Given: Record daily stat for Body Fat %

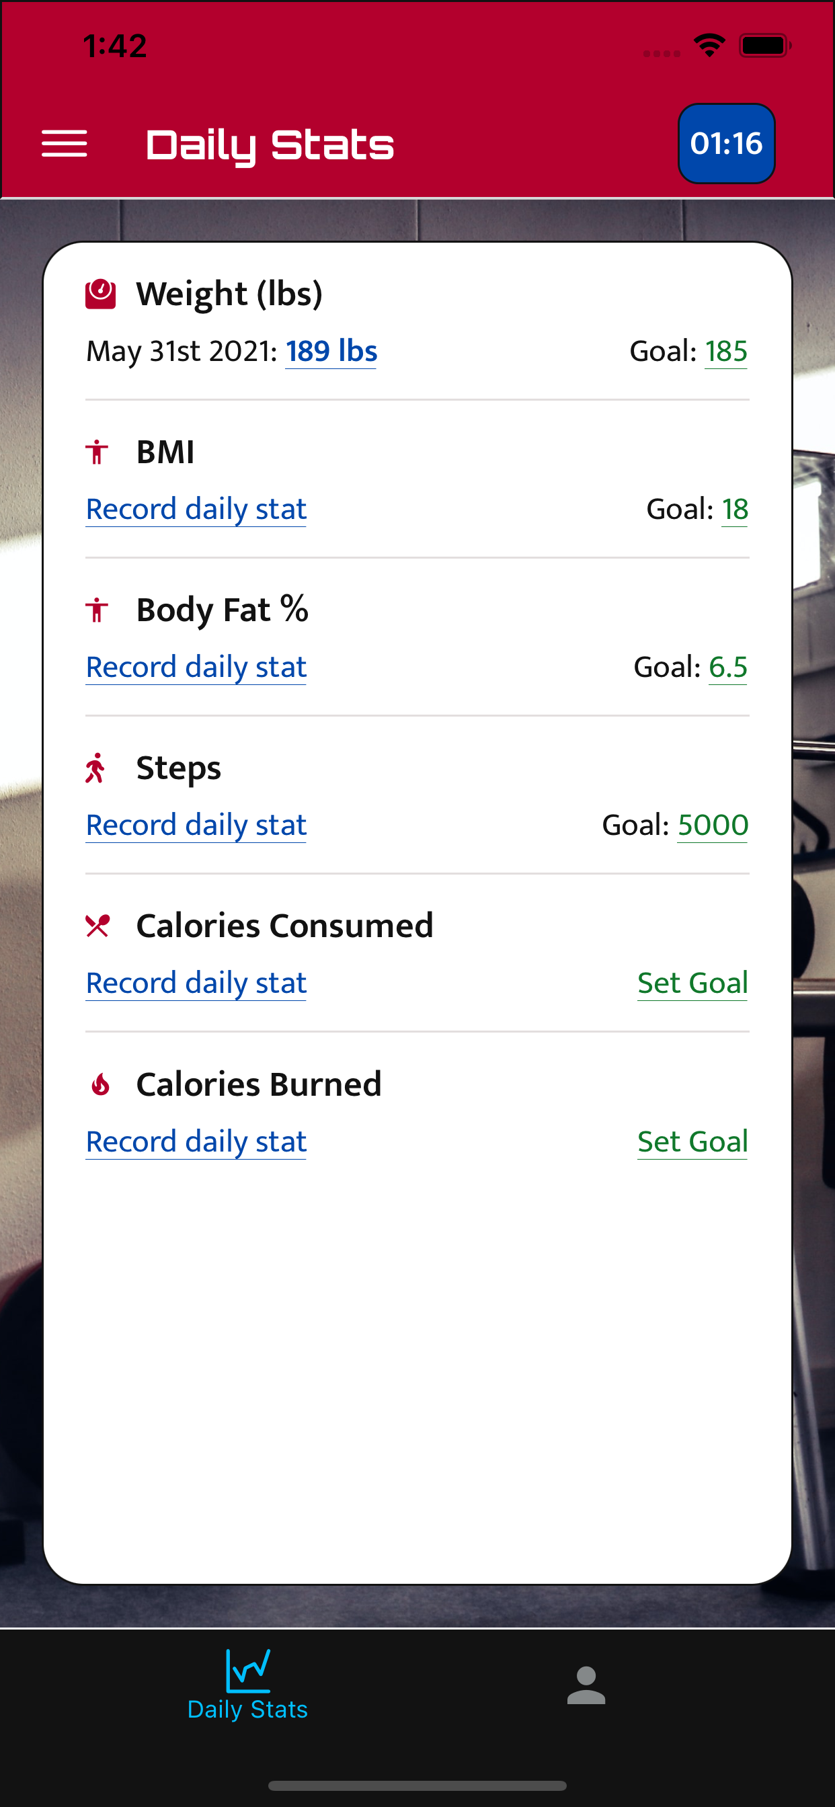Looking at the screenshot, I should (196, 666).
